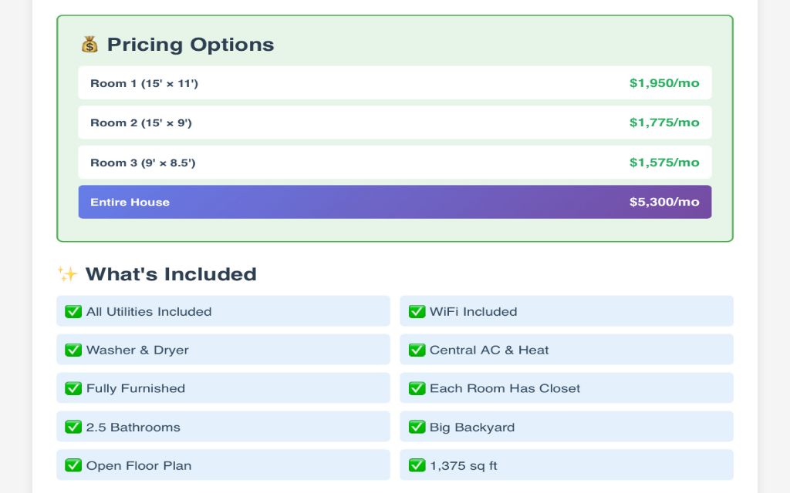Click the checkmark beside 2.5 Bathrooms

click(x=73, y=428)
